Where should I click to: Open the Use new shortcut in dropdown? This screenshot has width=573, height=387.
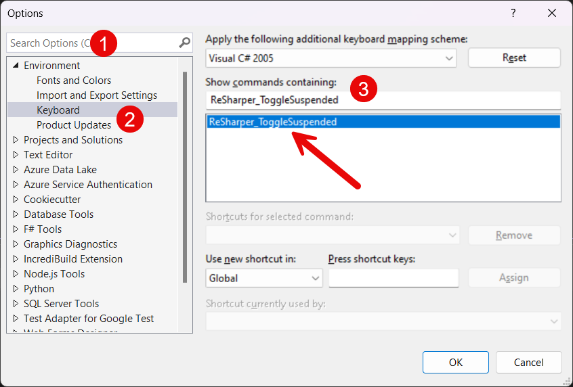(x=264, y=278)
